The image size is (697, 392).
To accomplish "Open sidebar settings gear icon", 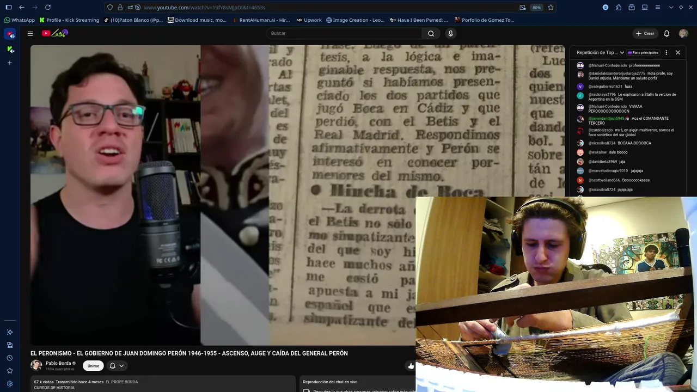I will click(10, 383).
